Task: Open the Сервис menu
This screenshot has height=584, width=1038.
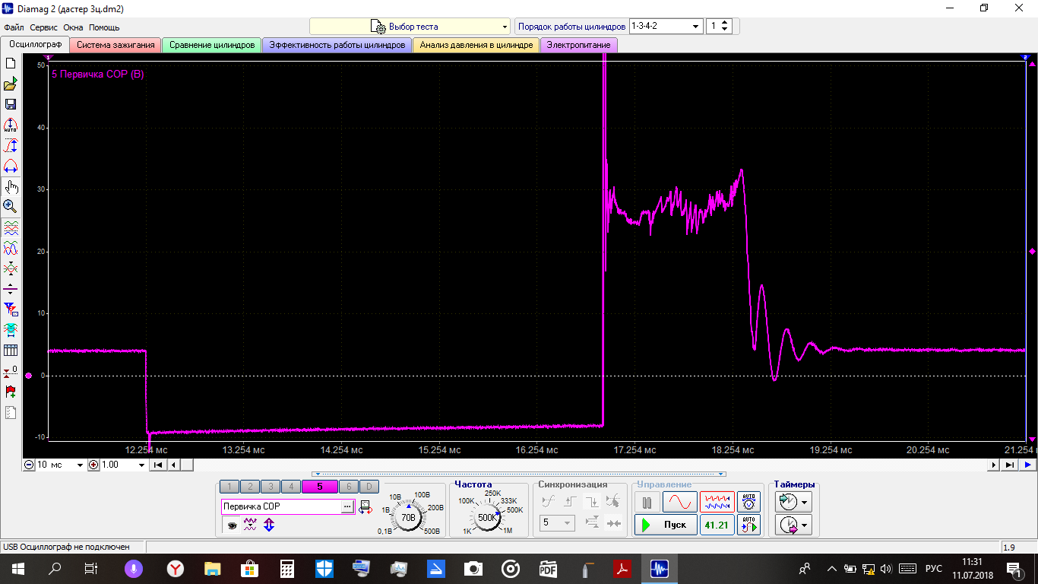Action: tap(44, 27)
